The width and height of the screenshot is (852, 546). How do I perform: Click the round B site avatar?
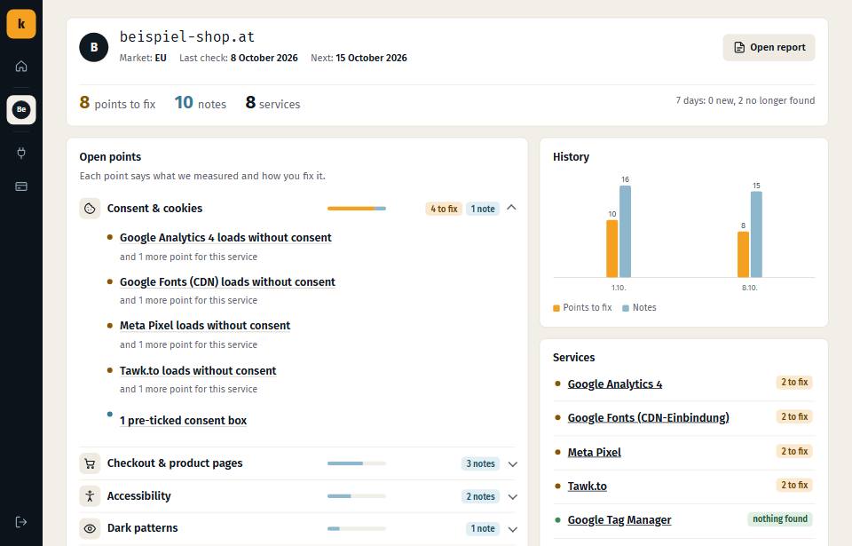94,47
